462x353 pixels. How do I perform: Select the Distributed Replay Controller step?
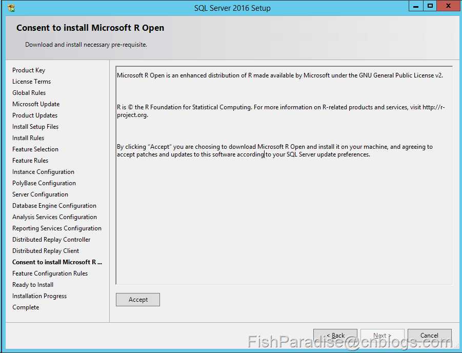pos(51,240)
